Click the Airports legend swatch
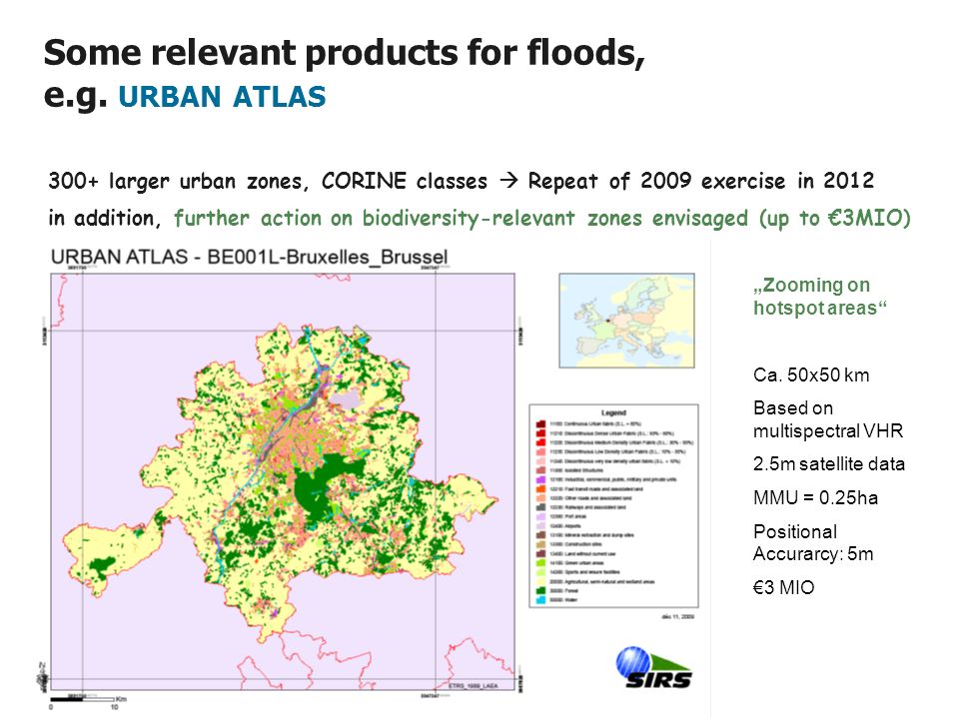 [x=540, y=526]
